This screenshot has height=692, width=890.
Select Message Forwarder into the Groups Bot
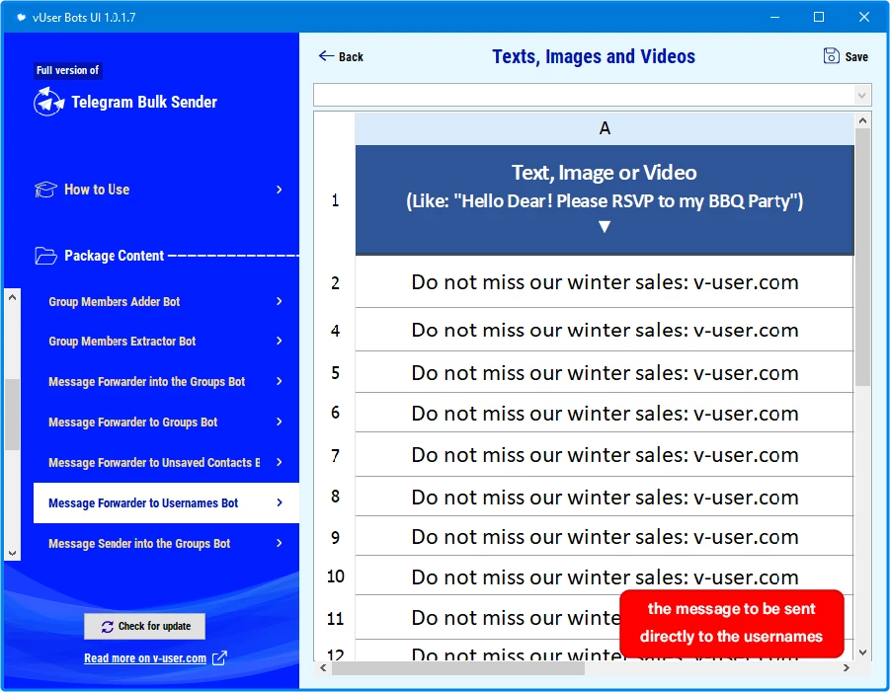coord(146,382)
